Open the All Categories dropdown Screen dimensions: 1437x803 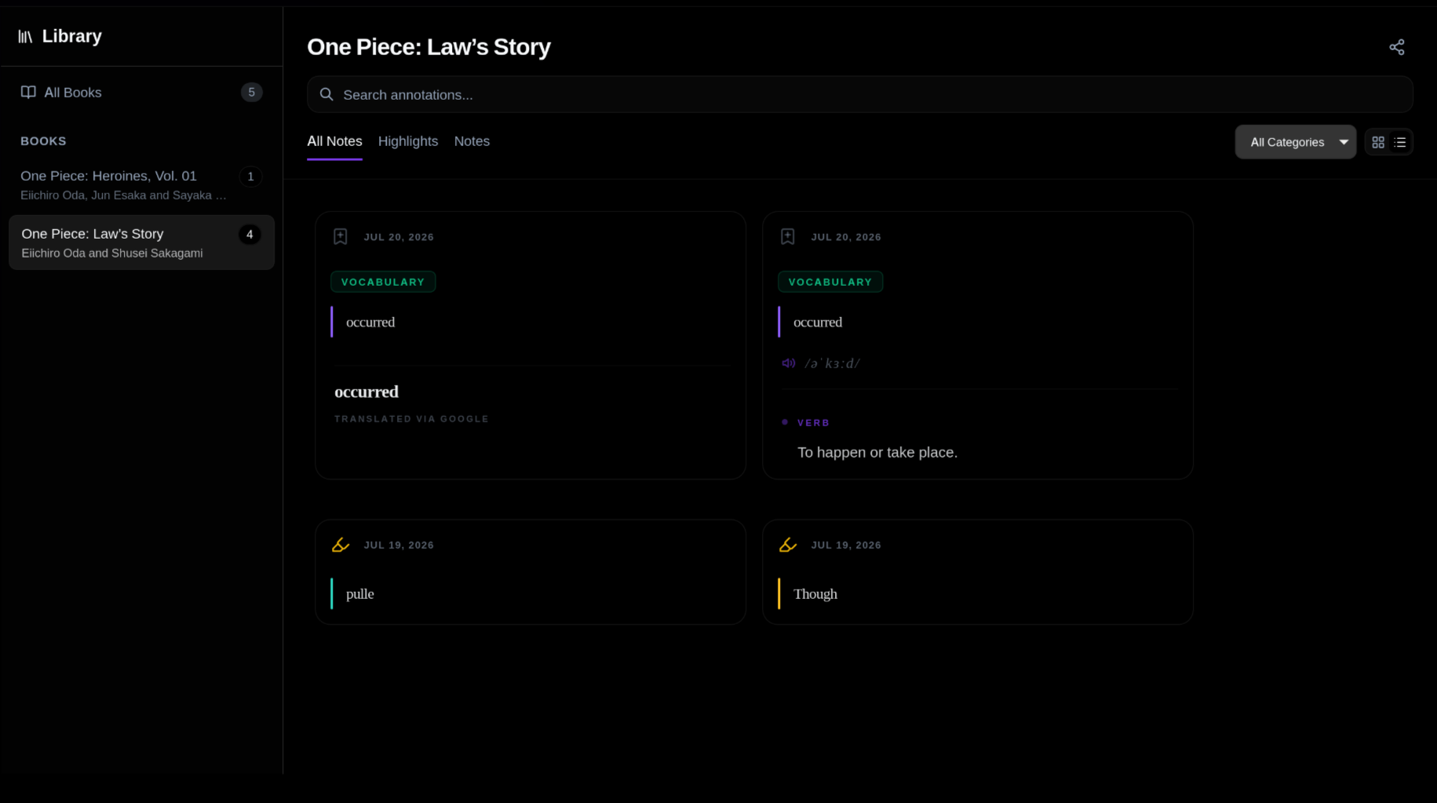(x=1295, y=142)
